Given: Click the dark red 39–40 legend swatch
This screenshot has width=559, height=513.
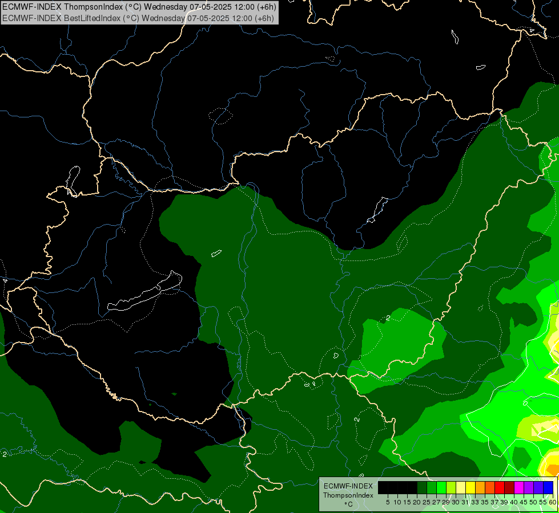Looking at the screenshot, I should click(509, 487).
